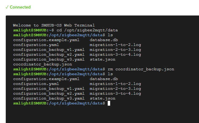Viewport: 199px width, 123px height.
Task: Click the Welcome to SMHUB-OS Web Terminal line
Action: [x=54, y=25]
